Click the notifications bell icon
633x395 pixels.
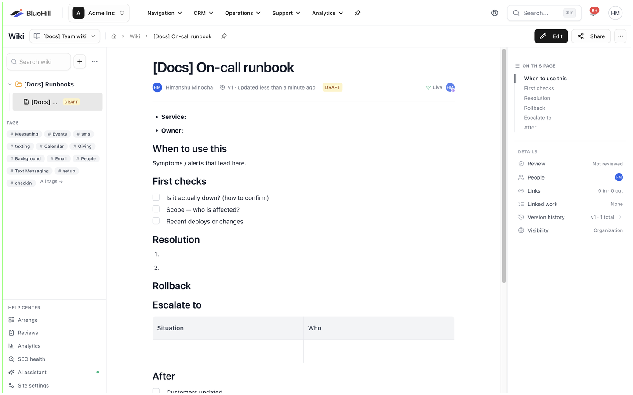tap(593, 13)
